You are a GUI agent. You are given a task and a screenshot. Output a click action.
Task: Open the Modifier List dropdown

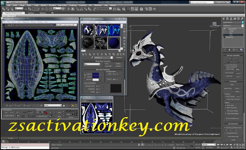[233, 25]
